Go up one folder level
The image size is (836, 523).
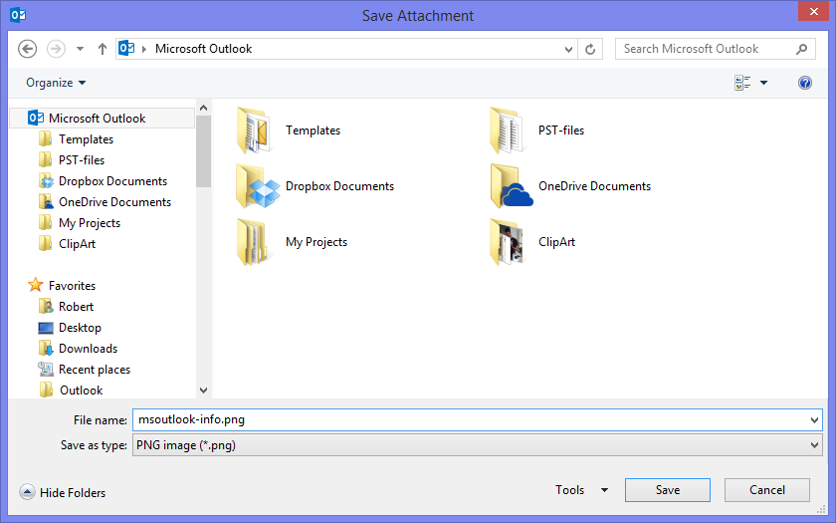point(103,49)
